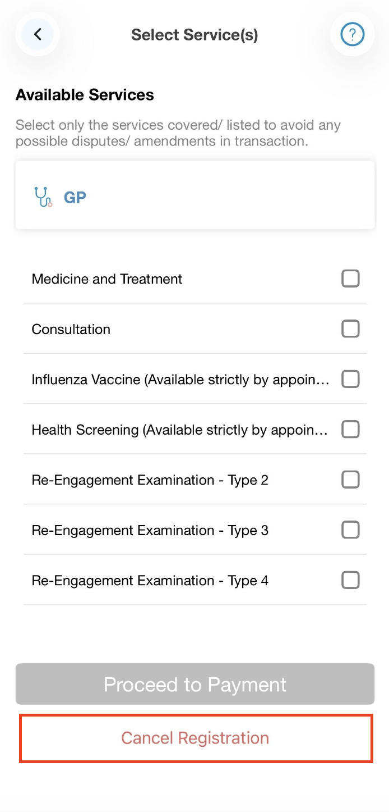This screenshot has width=389, height=812.
Task: Enable the Influenza Vaccine checkbox
Action: (350, 380)
